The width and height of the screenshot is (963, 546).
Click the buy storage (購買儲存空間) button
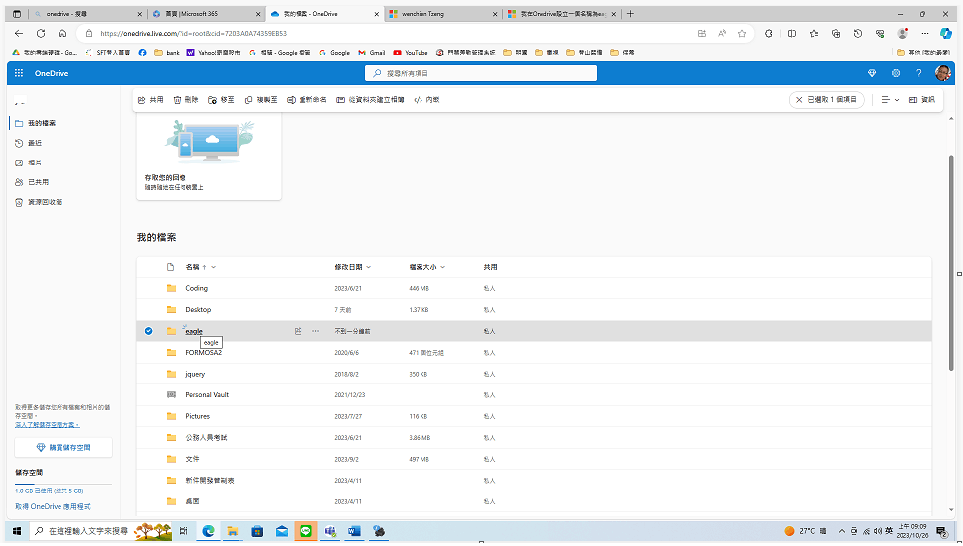tap(63, 448)
